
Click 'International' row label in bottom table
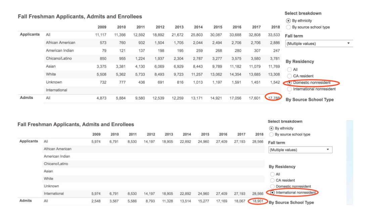pyautogui.click(x=54, y=193)
